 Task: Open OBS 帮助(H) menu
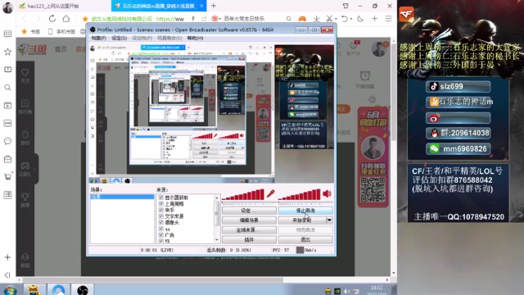click(195, 39)
